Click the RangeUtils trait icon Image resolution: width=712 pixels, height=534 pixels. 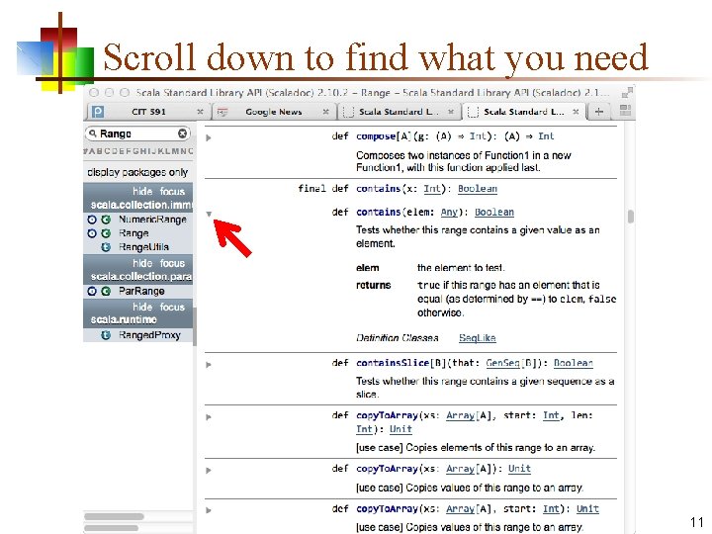[106, 247]
